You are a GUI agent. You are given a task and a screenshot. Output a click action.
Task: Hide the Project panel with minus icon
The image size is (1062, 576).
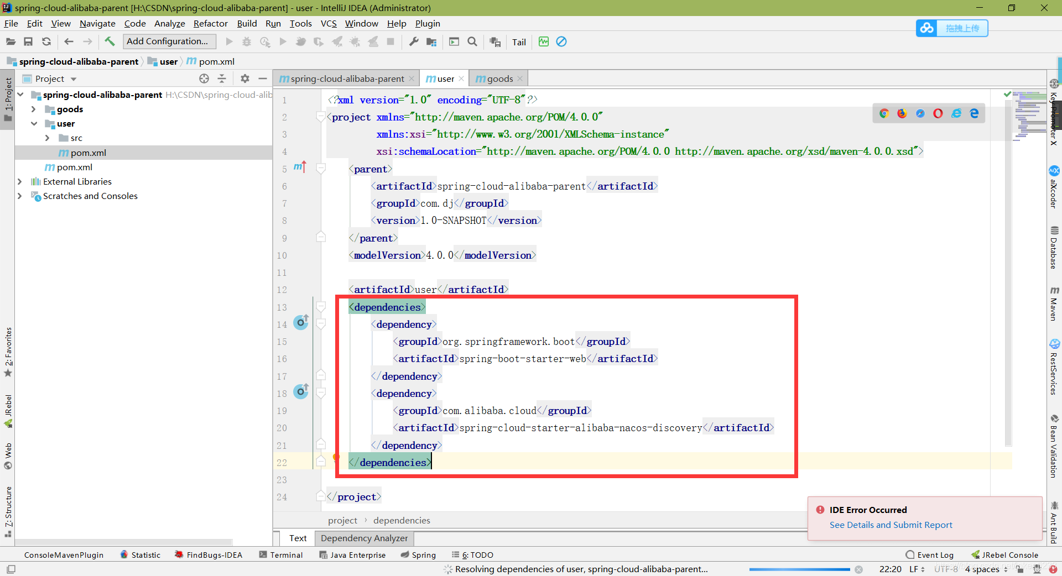(263, 78)
